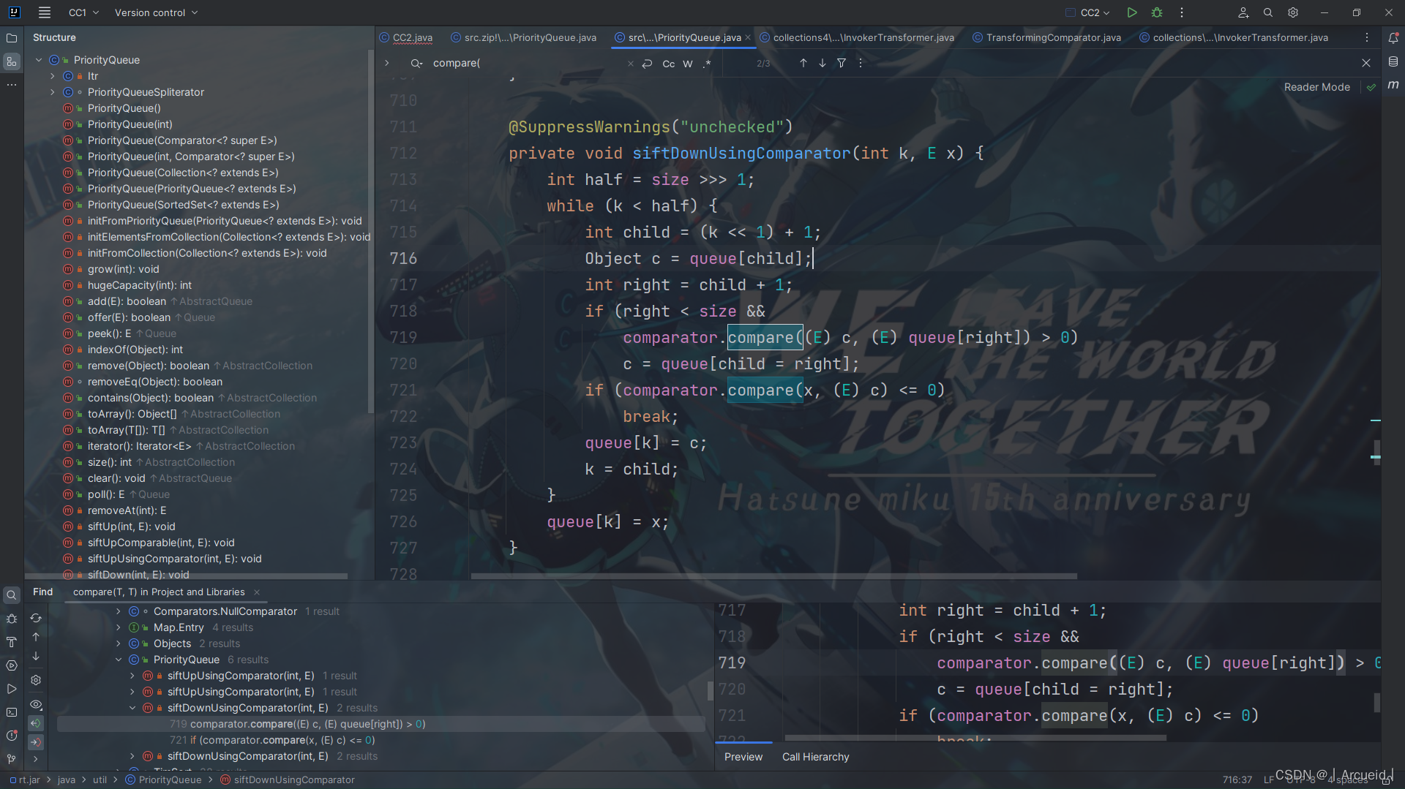Expand the Objects results node

119,643
